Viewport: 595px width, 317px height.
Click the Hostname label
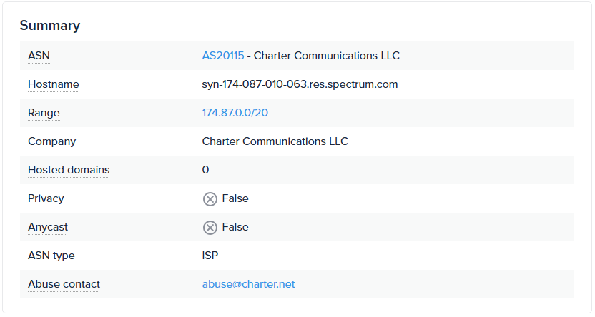(54, 84)
